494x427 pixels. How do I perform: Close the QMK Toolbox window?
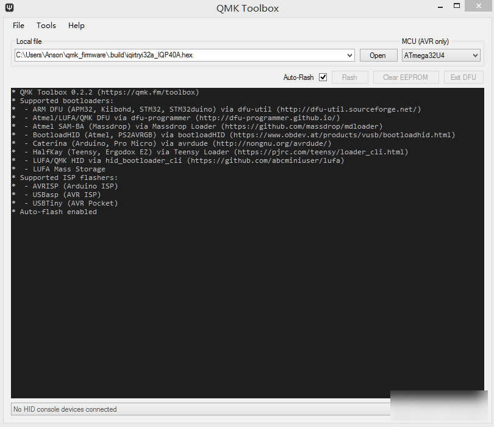click(x=478, y=6)
